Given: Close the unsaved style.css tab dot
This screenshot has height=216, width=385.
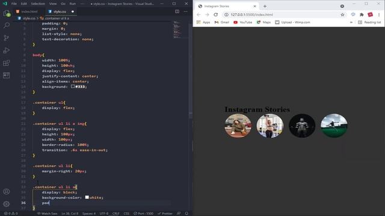Looking at the screenshot, I should (73, 11).
